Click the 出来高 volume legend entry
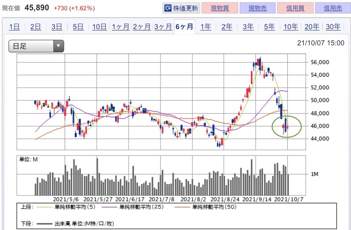Viewport: 351px width, 230px height. pos(84,224)
